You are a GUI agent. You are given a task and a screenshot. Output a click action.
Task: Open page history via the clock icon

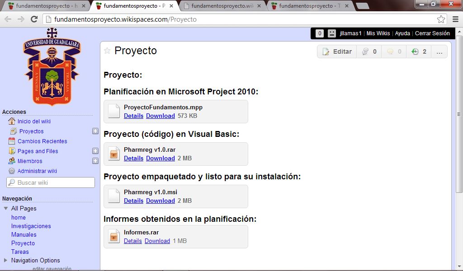click(415, 51)
